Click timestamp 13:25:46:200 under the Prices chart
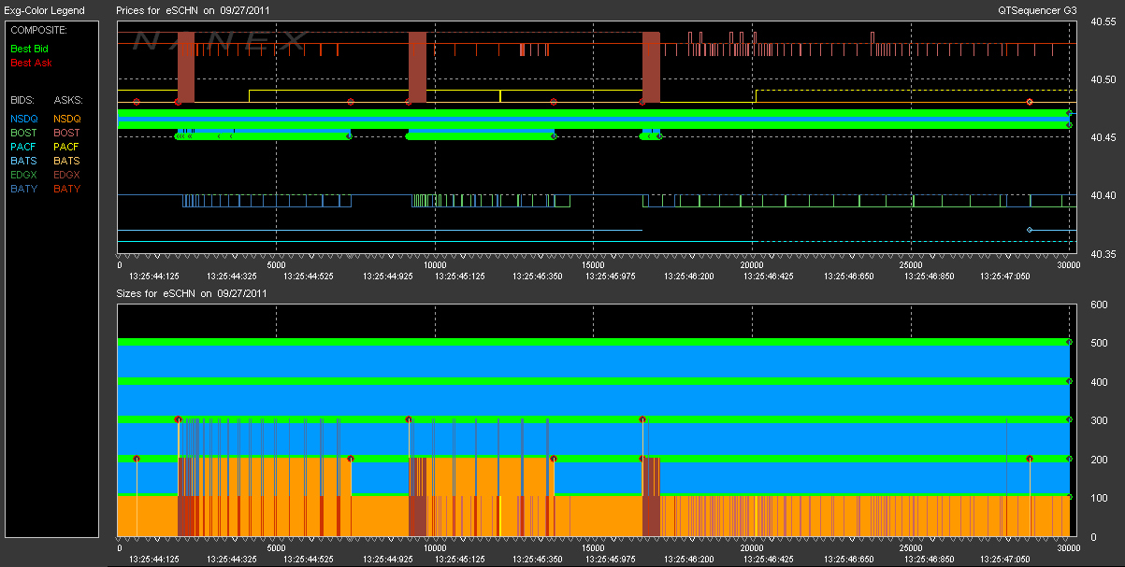The image size is (1125, 567). point(687,276)
